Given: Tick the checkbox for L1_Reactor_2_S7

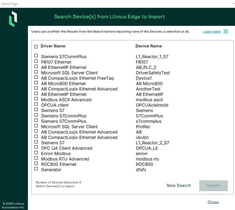Looking at the screenshot, I should (x=36, y=142).
